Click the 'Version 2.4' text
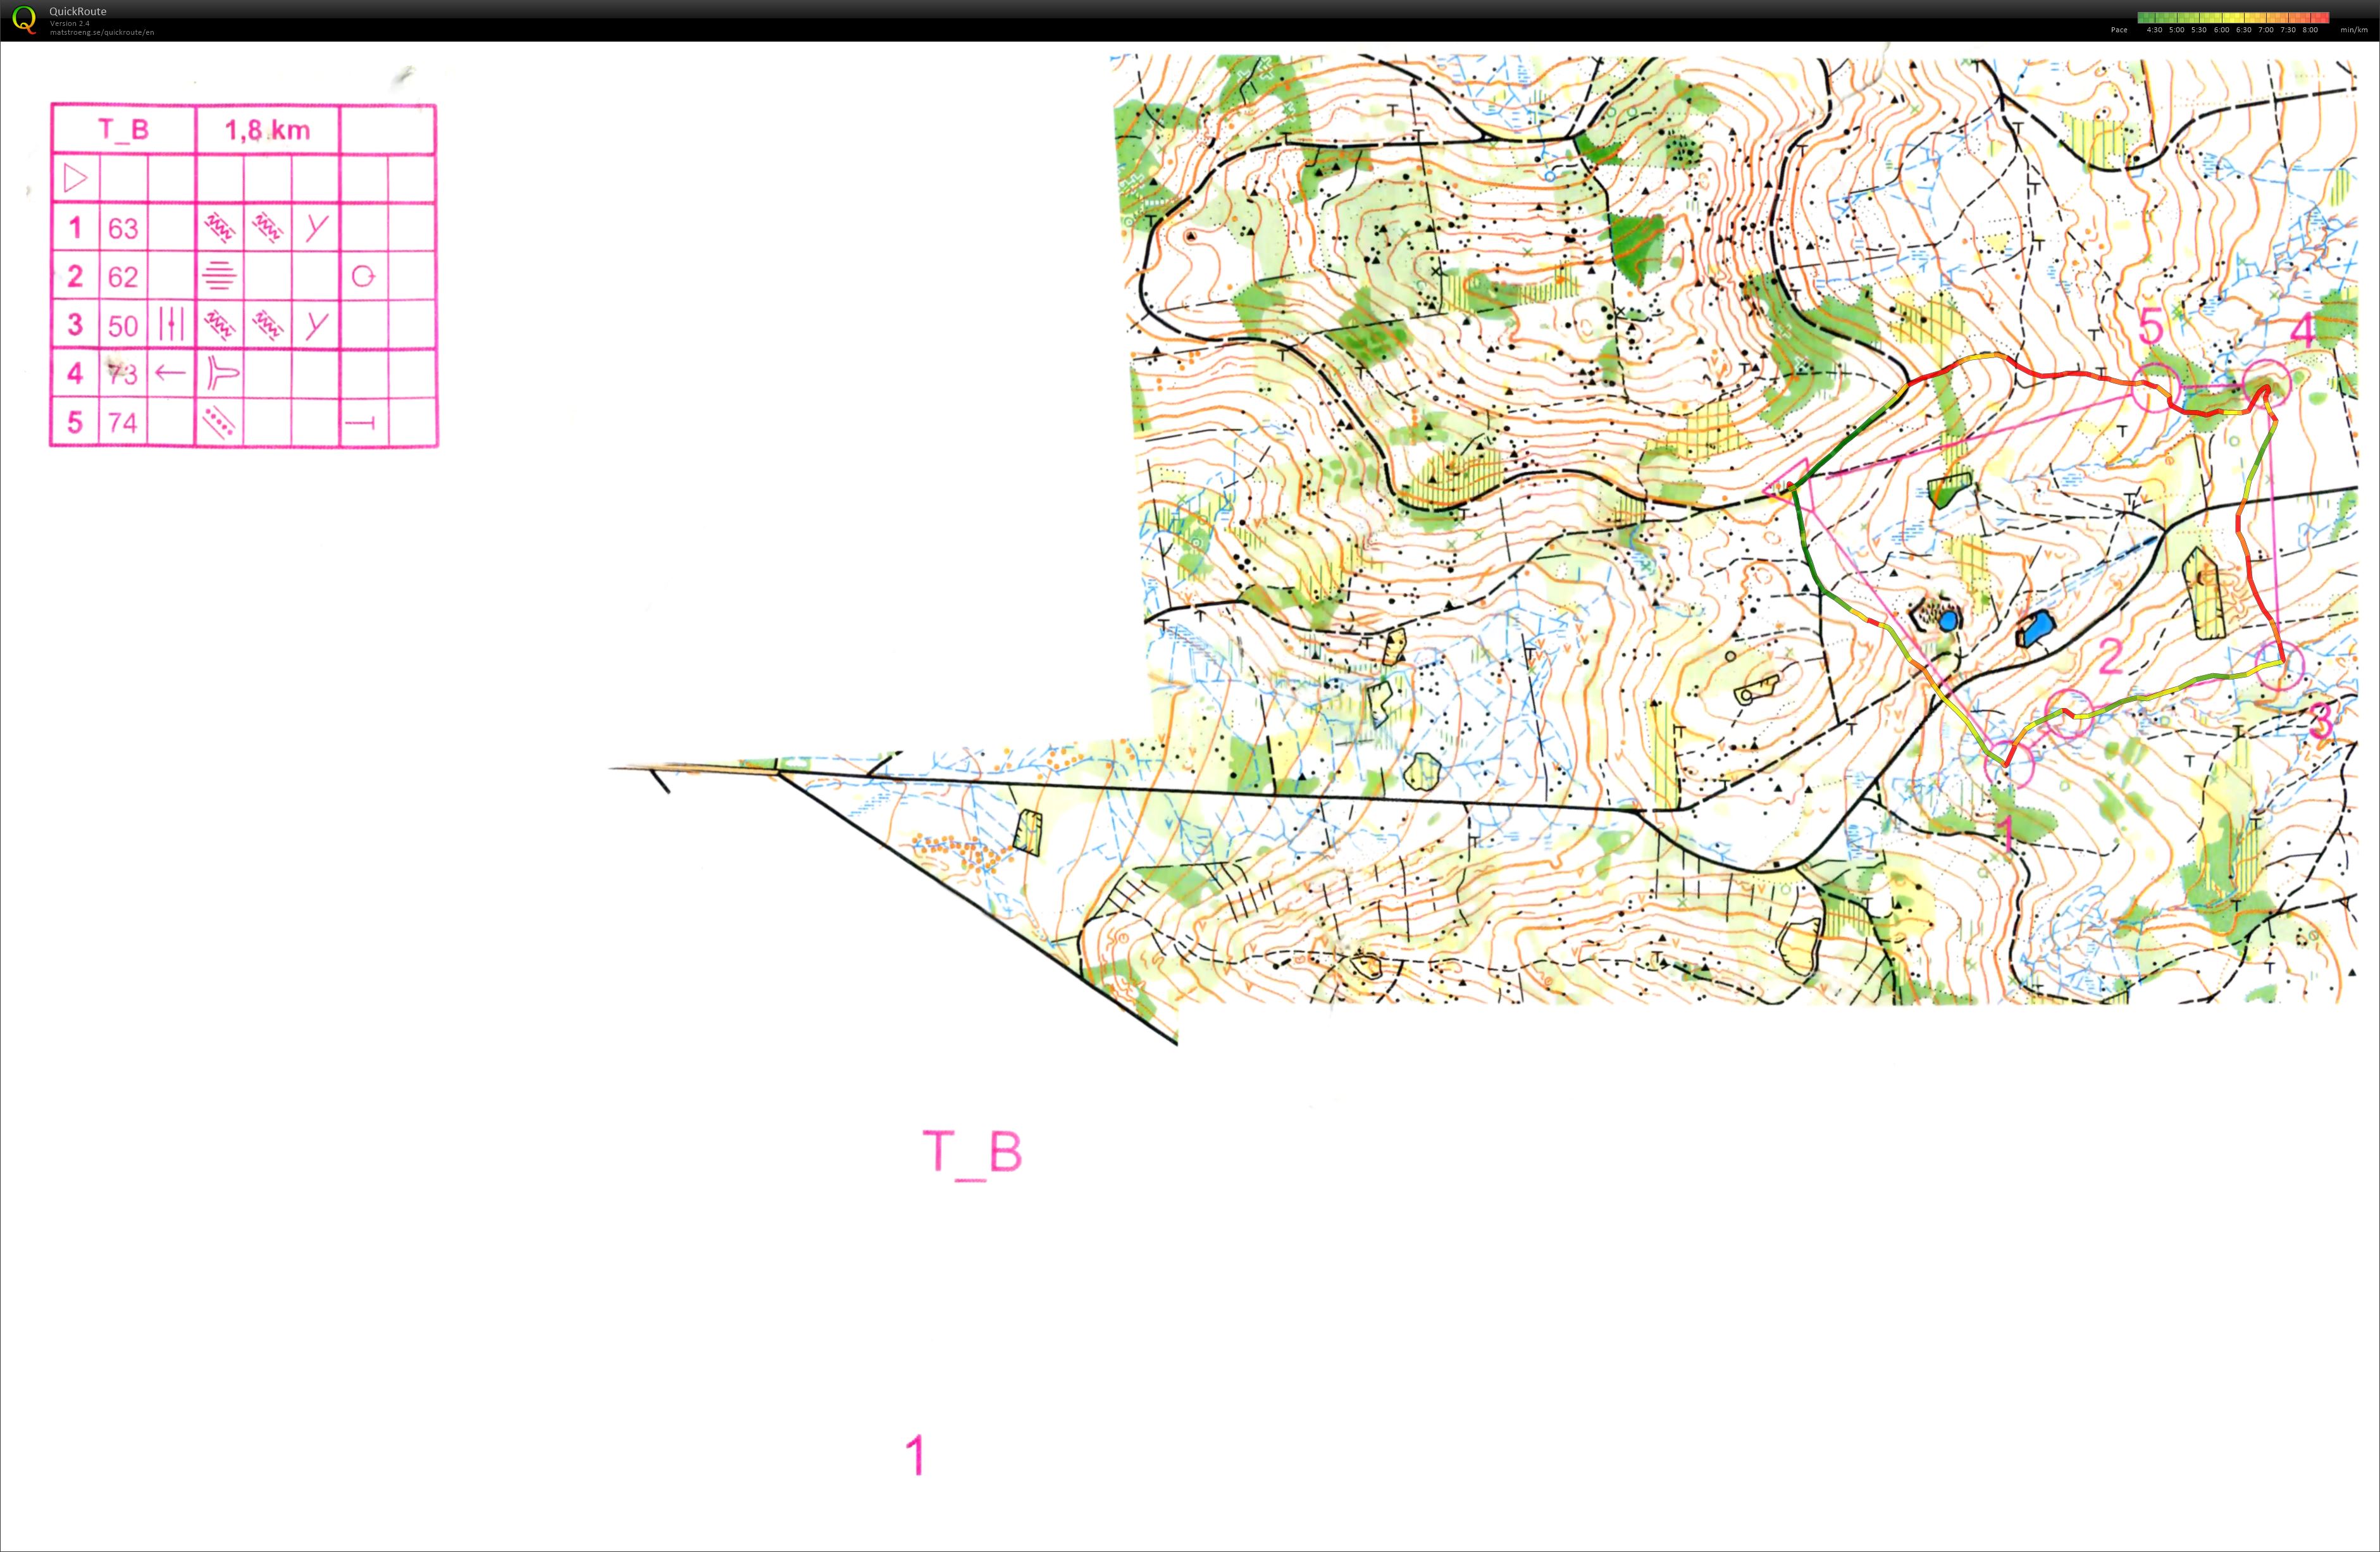2380x1552 pixels. pos(70,23)
